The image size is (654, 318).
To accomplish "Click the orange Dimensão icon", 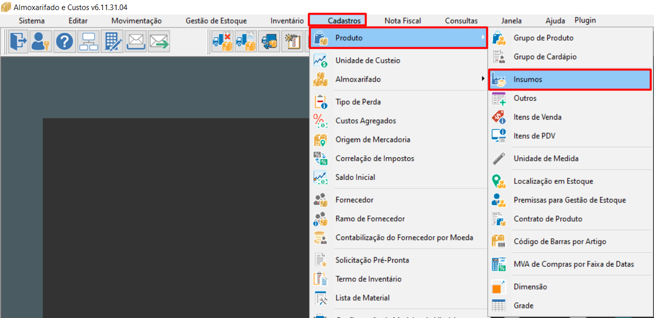I will [499, 286].
